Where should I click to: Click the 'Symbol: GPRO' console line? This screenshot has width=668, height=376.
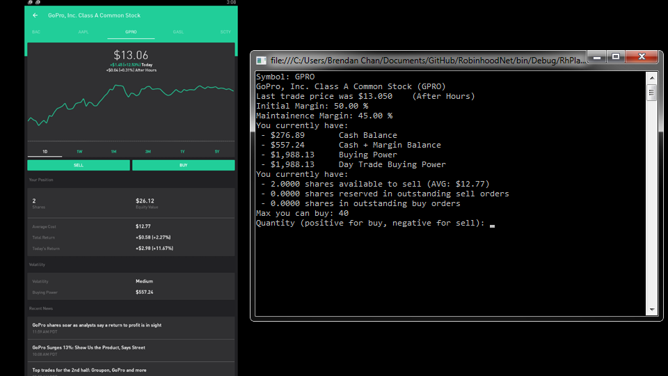point(285,77)
